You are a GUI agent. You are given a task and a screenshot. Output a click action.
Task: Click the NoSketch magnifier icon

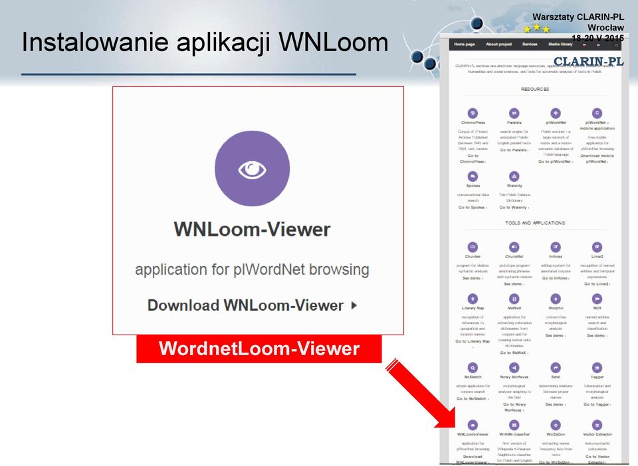(473, 368)
